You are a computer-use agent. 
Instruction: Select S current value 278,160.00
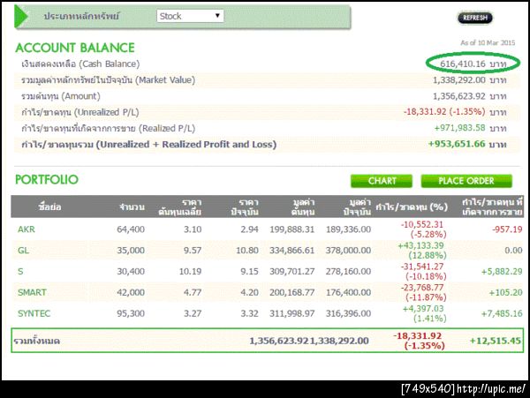pos(349,271)
